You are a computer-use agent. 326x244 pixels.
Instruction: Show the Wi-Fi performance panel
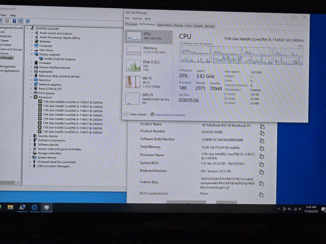point(148,82)
